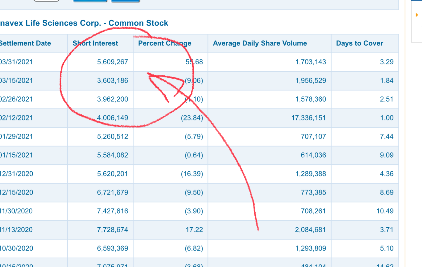Image resolution: width=422 pixels, height=267 pixels.
Task: Click the 9.09 days to cover value
Action: tap(387, 155)
